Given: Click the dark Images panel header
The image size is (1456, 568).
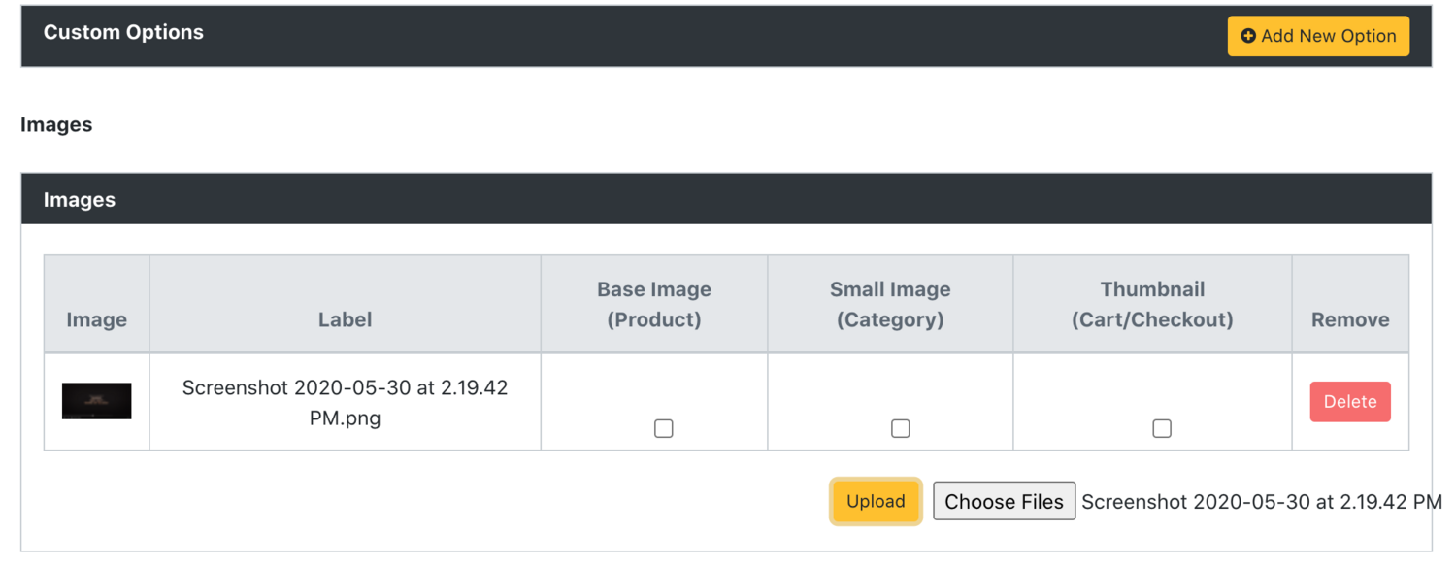Looking at the screenshot, I should pyautogui.click(x=726, y=199).
